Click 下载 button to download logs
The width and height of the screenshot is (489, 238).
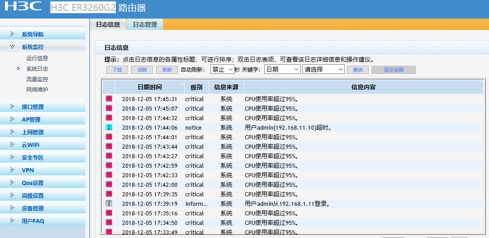click(117, 70)
